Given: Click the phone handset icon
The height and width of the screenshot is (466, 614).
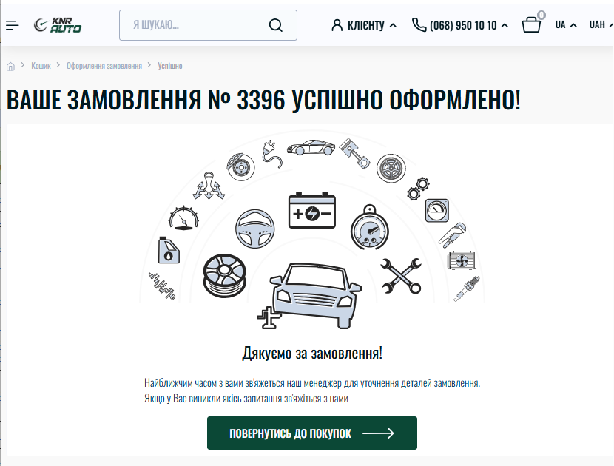Looking at the screenshot, I should pyautogui.click(x=419, y=24).
